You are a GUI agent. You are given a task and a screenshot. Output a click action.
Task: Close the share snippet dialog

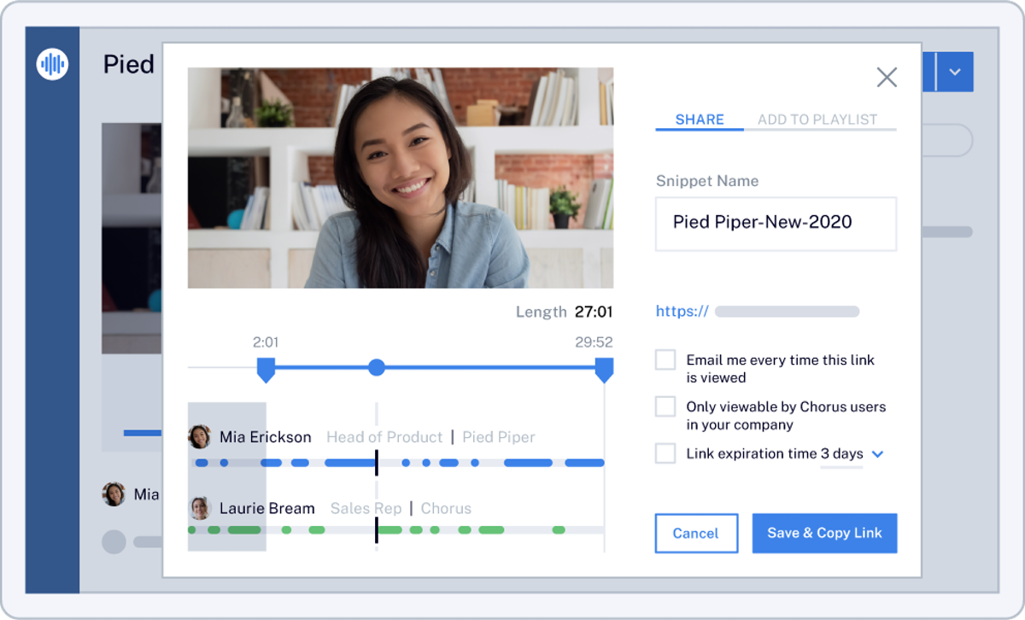point(887,78)
